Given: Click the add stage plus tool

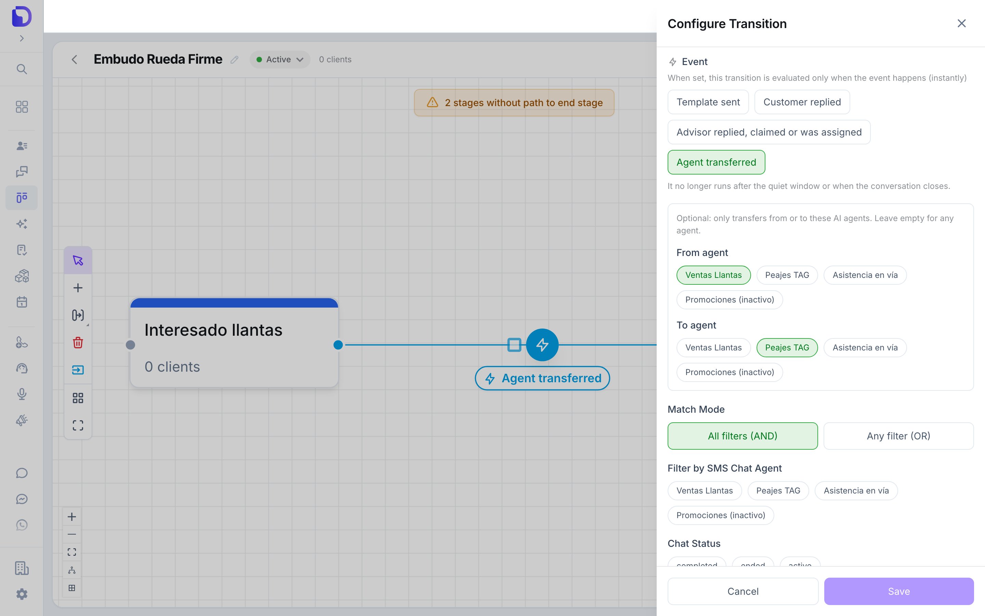Looking at the screenshot, I should point(78,288).
